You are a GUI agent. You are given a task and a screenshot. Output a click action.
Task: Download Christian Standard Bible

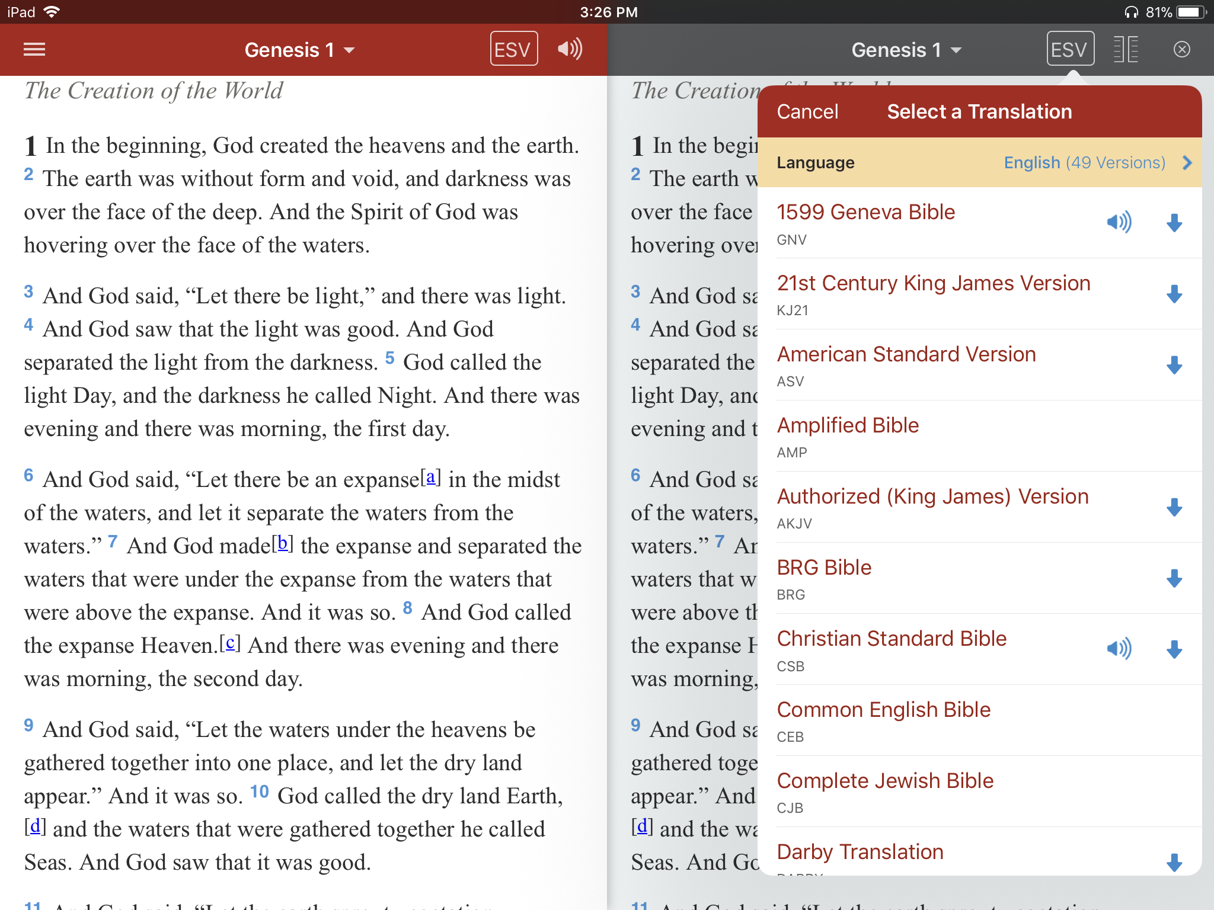1174,650
